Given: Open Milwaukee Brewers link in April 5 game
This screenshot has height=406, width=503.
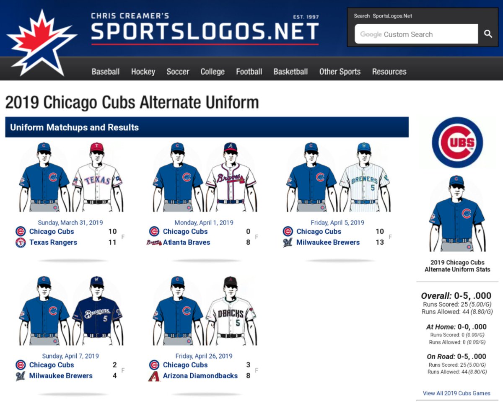Looking at the screenshot, I should coord(328,242).
